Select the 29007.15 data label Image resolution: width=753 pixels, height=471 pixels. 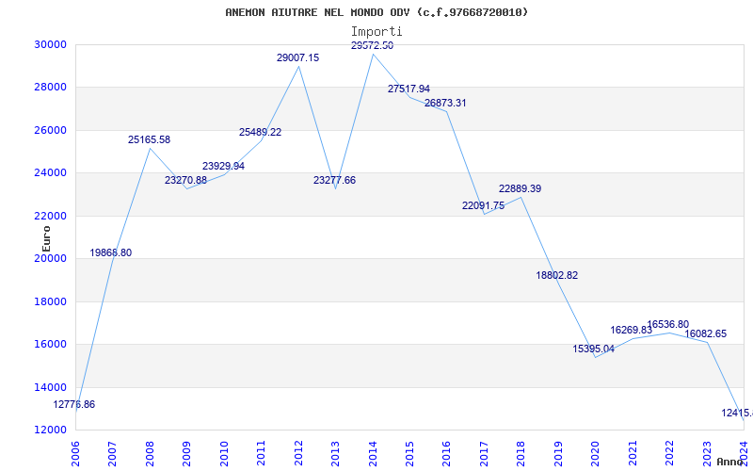pyautogui.click(x=297, y=57)
